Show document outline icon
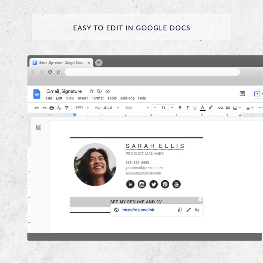Image resolution: width=263 pixels, height=263 pixels. (x=39, y=127)
